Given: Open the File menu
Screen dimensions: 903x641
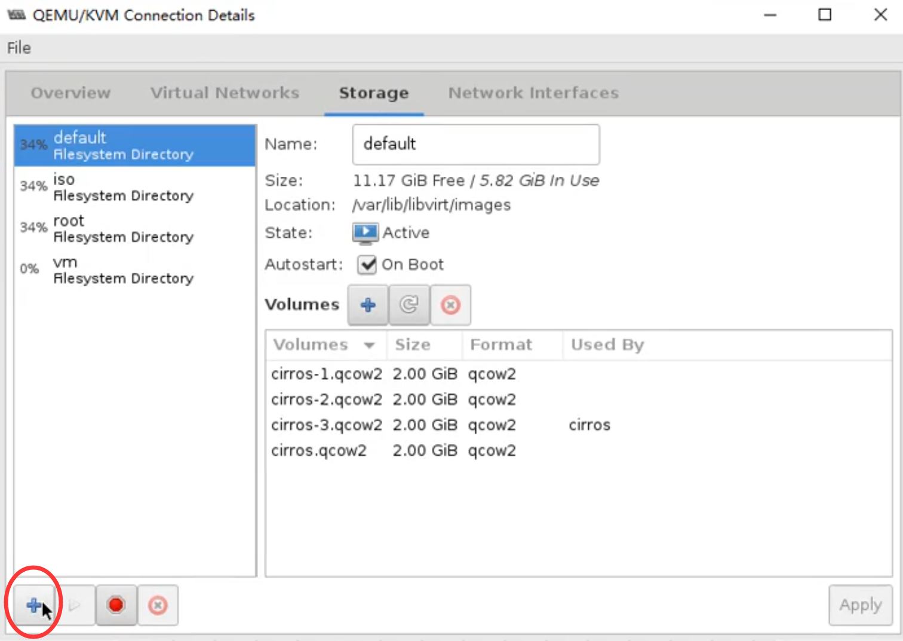Looking at the screenshot, I should (x=19, y=48).
